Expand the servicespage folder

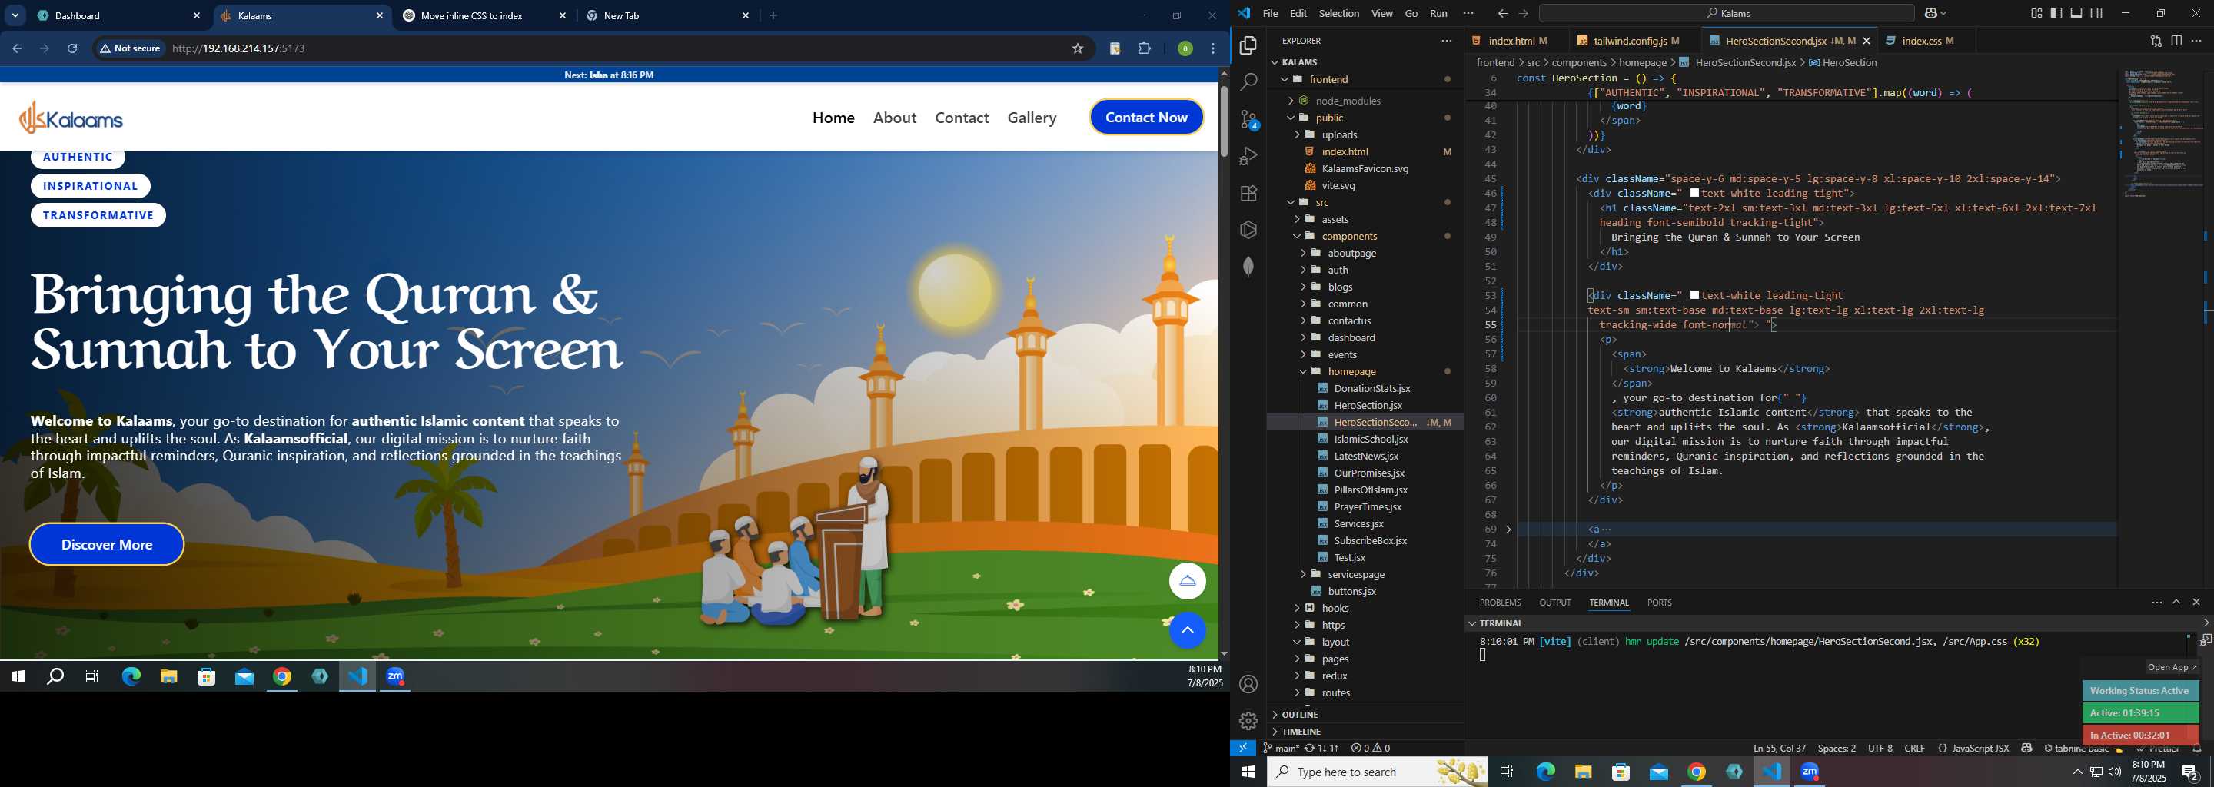1355,574
